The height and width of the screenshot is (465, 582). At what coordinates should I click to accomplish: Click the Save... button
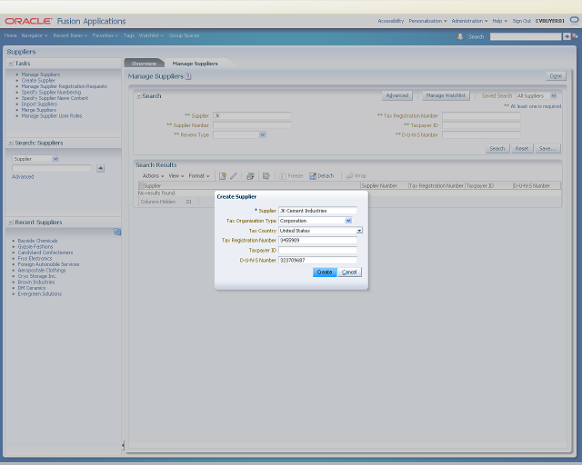(x=547, y=149)
